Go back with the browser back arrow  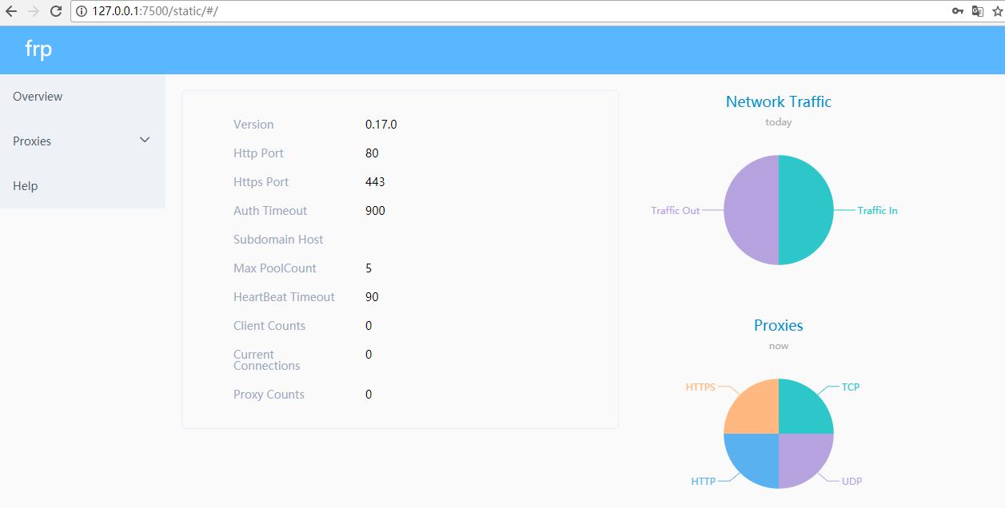(11, 11)
